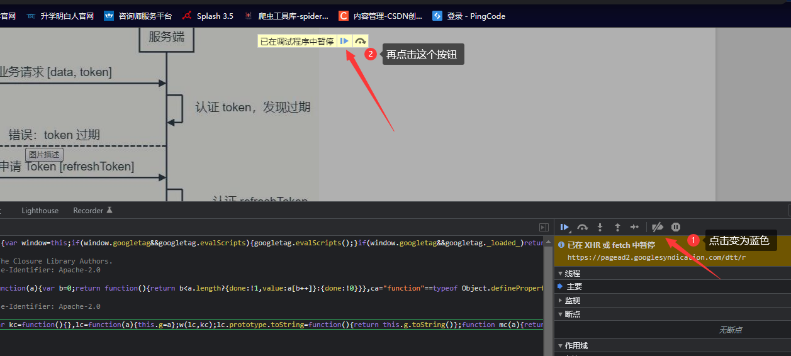
Task: Step into next function call
Action: 600,227
